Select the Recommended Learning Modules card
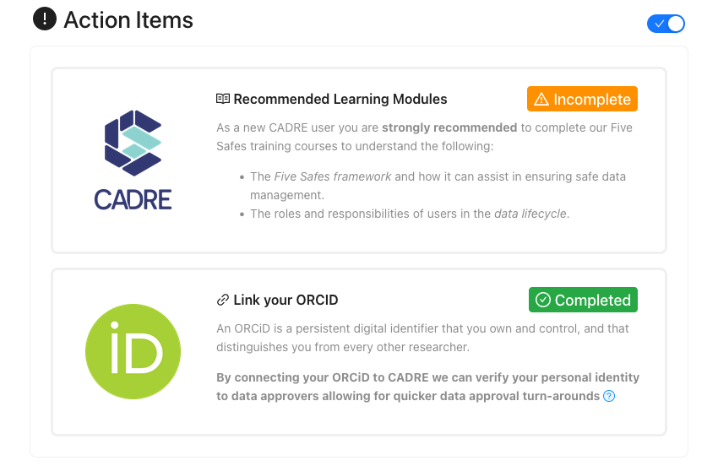Screen dimensions: 718x466 [x=359, y=160]
